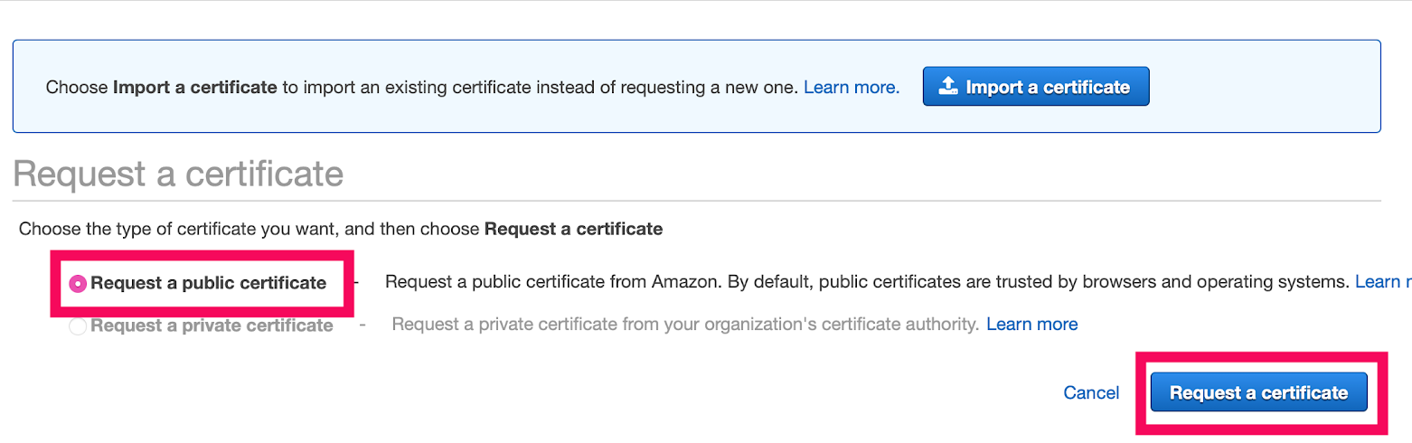Screen dimensions: 1412x443
Task: Open truncated Learn more link for public certificates
Action: pos(1383,282)
